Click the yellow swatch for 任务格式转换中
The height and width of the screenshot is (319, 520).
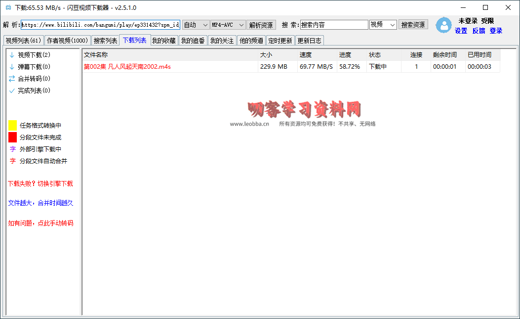point(13,125)
